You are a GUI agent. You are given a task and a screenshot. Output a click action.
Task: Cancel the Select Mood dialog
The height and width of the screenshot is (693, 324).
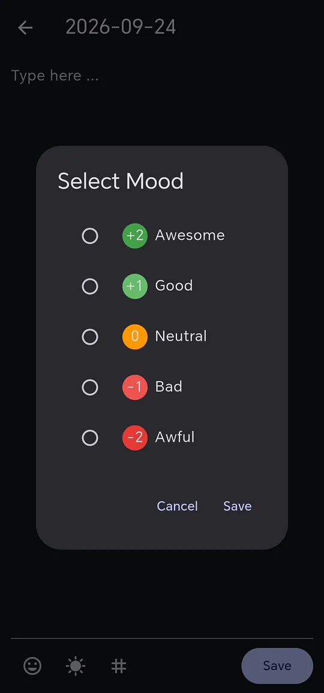click(x=178, y=506)
